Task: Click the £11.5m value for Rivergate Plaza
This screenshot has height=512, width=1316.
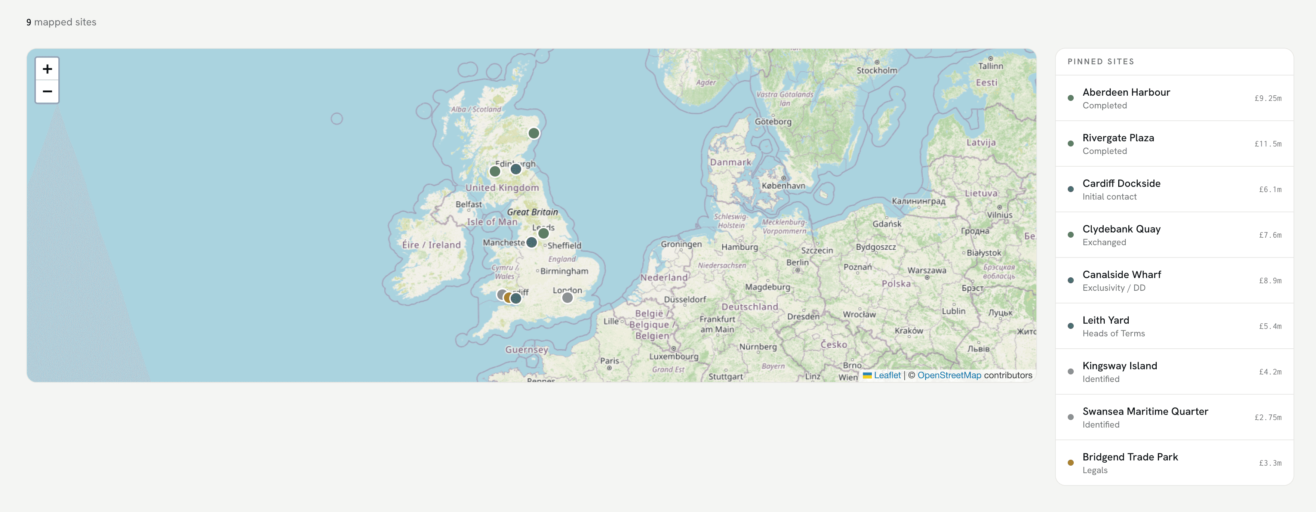Action: click(1268, 144)
